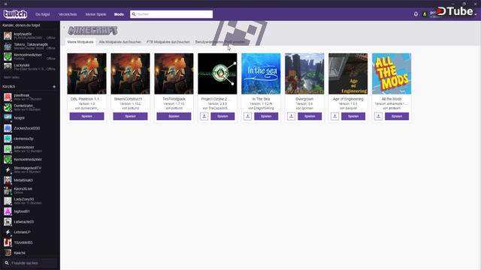The height and width of the screenshot is (270, 481).
Task: Open Dunkelzahn_ friend avatar
Action: click(x=8, y=107)
